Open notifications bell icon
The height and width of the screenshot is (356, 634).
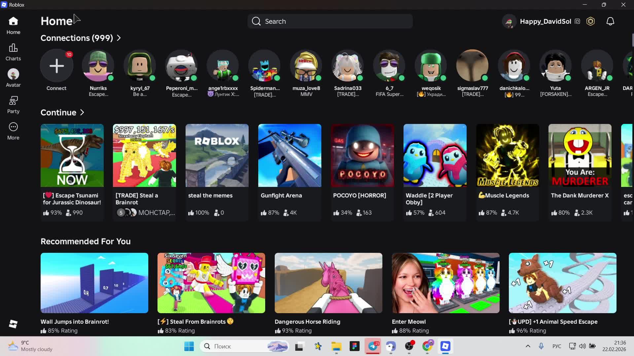(610, 21)
